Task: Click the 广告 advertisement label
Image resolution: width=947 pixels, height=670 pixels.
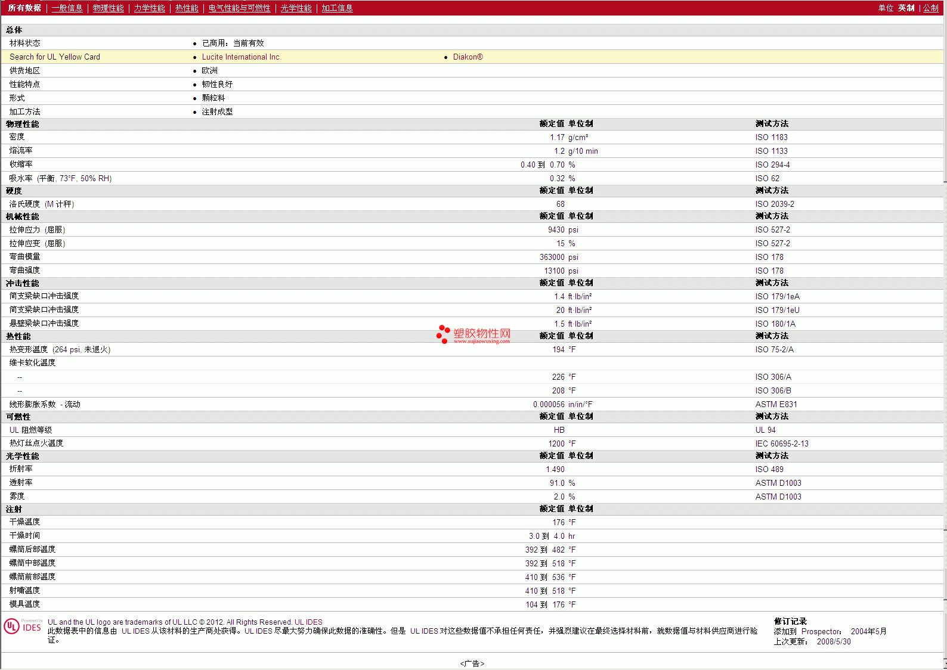Action: point(472,663)
